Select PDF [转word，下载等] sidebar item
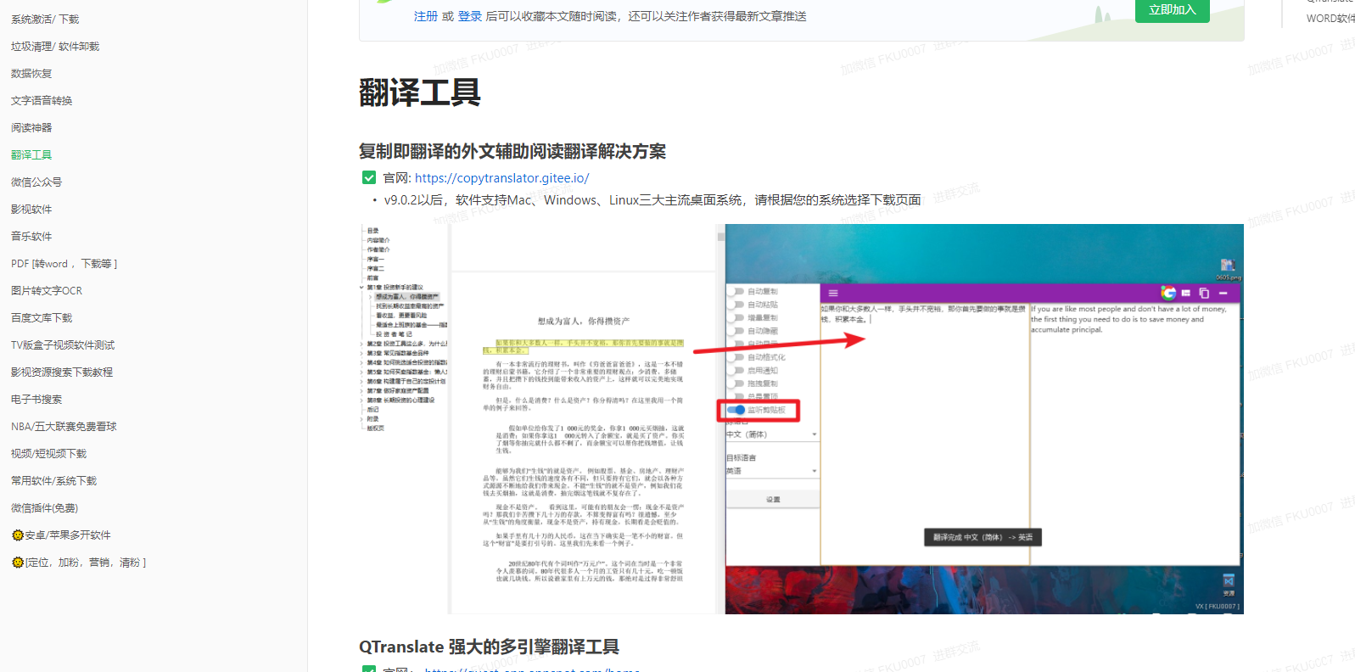 pyautogui.click(x=64, y=263)
